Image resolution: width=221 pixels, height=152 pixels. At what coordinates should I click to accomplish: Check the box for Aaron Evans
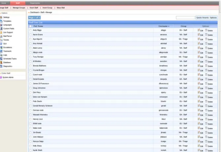click(x=30, y=35)
